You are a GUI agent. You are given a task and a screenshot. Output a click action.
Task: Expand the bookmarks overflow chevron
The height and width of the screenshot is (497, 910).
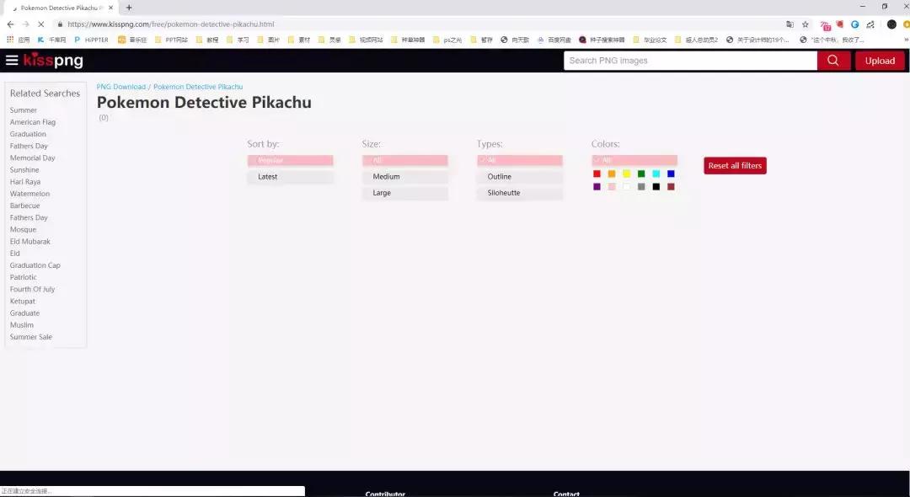[x=906, y=40]
